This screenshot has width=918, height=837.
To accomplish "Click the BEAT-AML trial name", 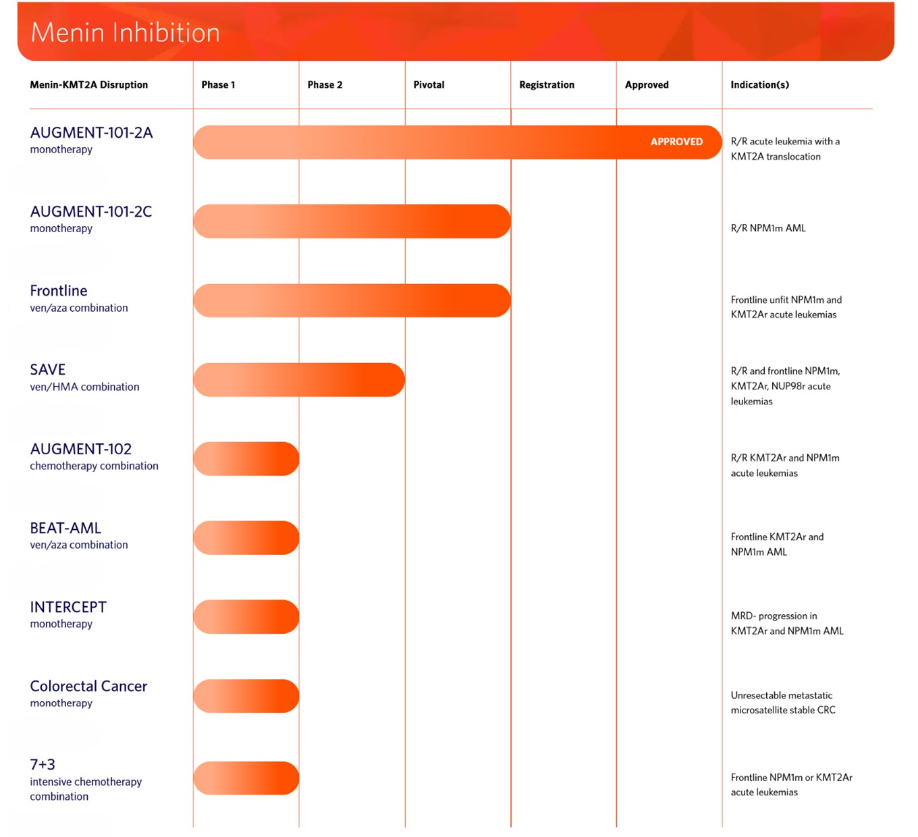I will 65,529.
